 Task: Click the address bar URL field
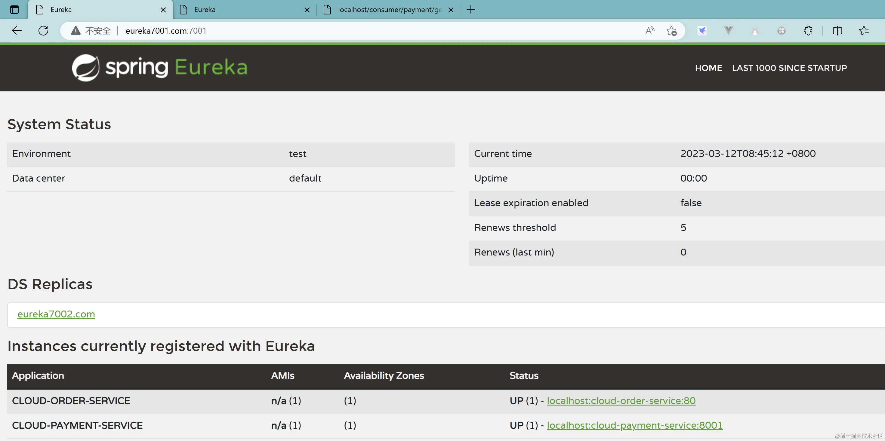point(309,31)
